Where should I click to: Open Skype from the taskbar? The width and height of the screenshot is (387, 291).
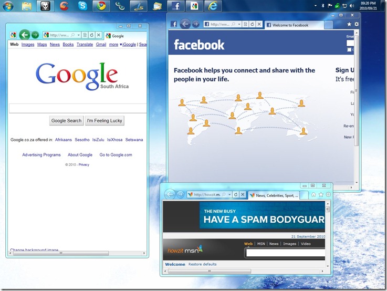point(82,6)
